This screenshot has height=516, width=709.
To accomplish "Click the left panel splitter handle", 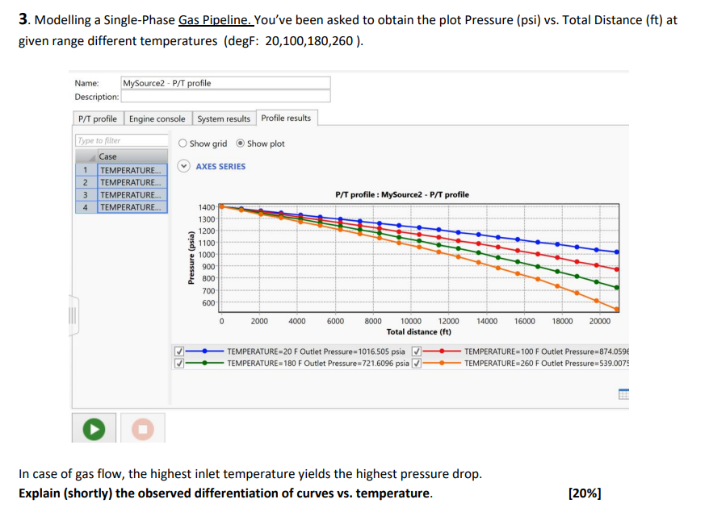I will click(x=73, y=315).
